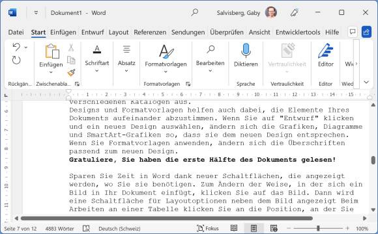Click the horizontal scrollbar left arrow

(16, 218)
